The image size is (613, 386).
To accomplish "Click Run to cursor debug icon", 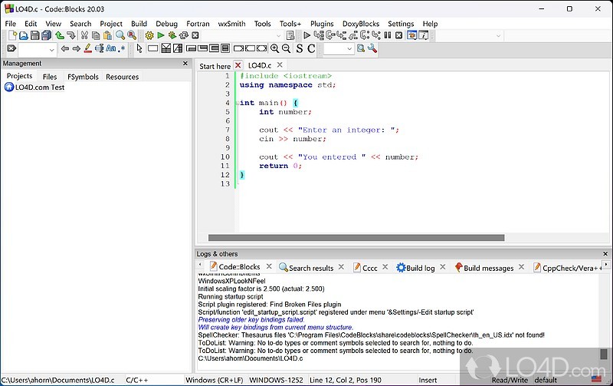I will pos(319,35).
